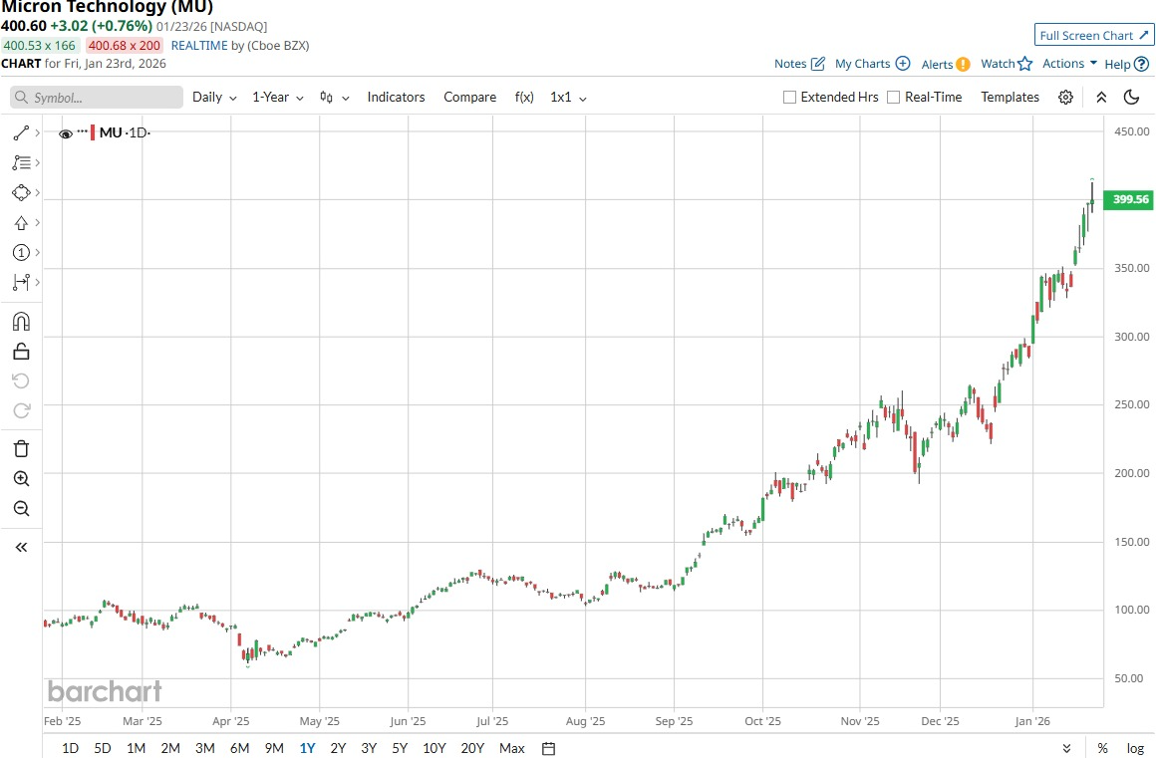The height and width of the screenshot is (758, 1156).
Task: Zoom in on the chart
Action: [21, 479]
